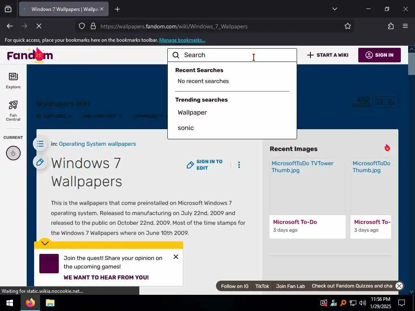Click the orange magnifier tray icon
This screenshot has width=415, height=311.
pyautogui.click(x=343, y=303)
